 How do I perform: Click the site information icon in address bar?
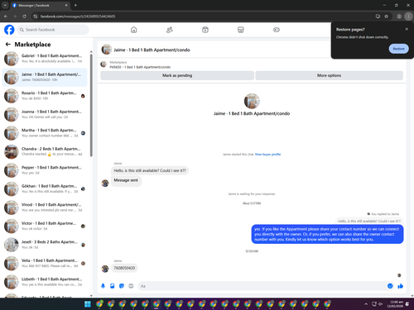36,17
